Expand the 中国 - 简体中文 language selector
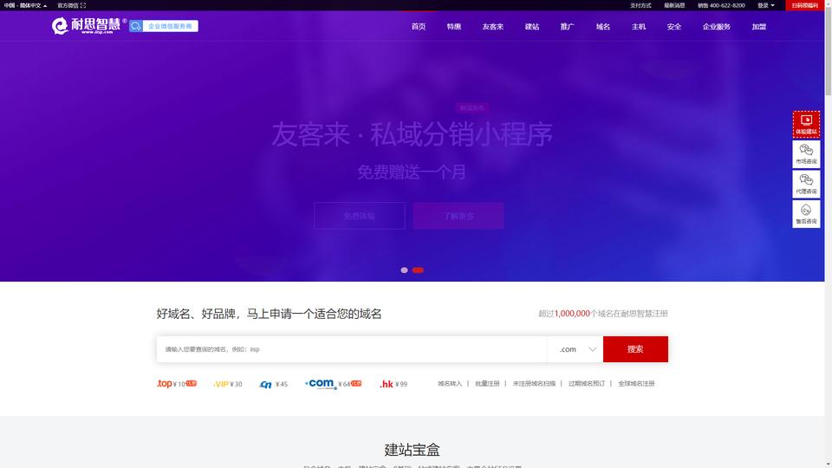The width and height of the screenshot is (832, 468). tap(25, 5)
